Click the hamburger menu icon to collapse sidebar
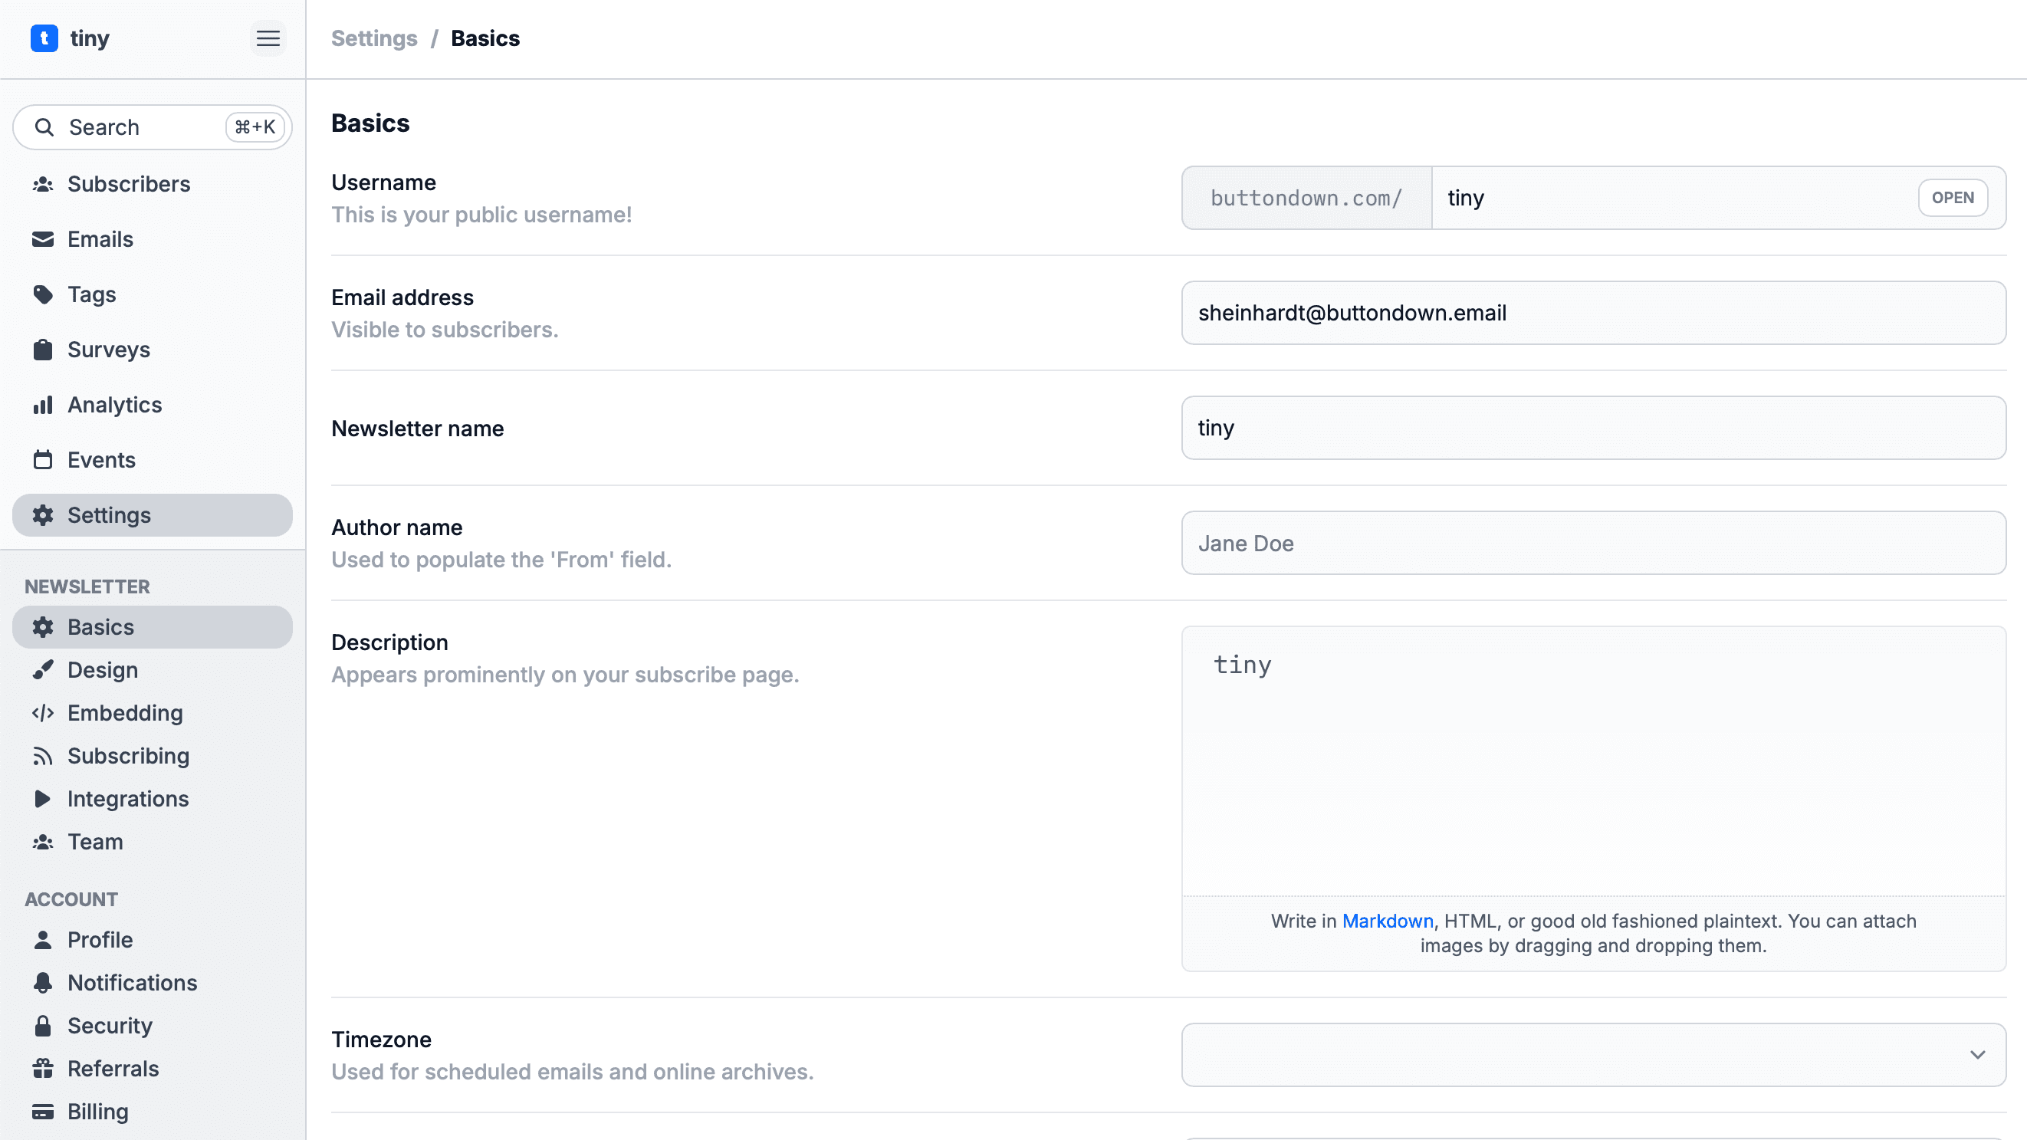This screenshot has width=2027, height=1140. click(268, 38)
